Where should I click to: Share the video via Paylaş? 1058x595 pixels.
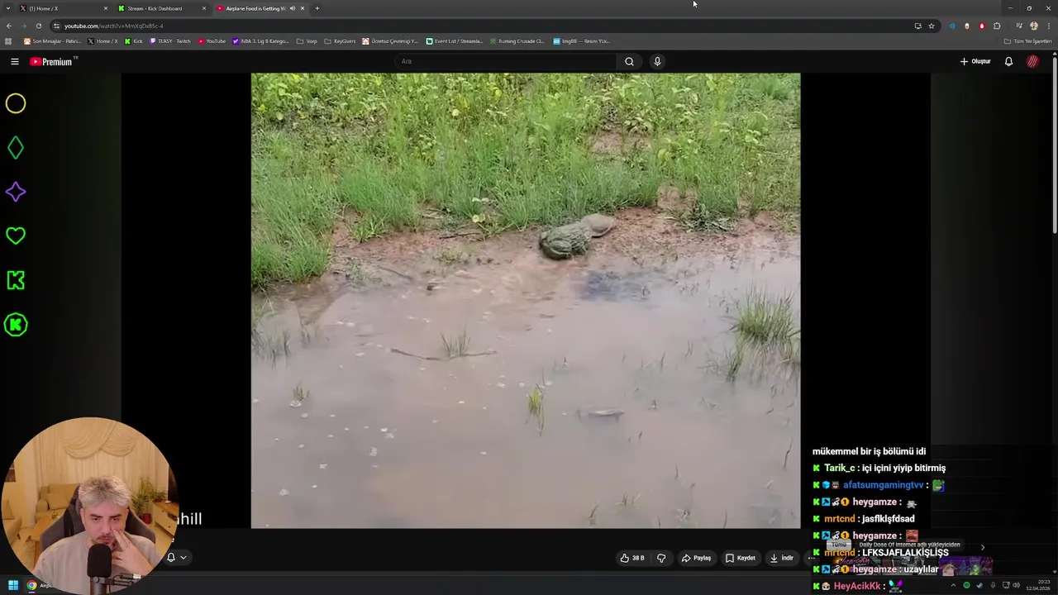pos(696,558)
